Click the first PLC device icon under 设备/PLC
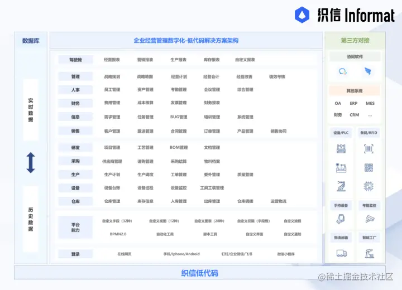402x290 pixels. pyautogui.click(x=341, y=148)
